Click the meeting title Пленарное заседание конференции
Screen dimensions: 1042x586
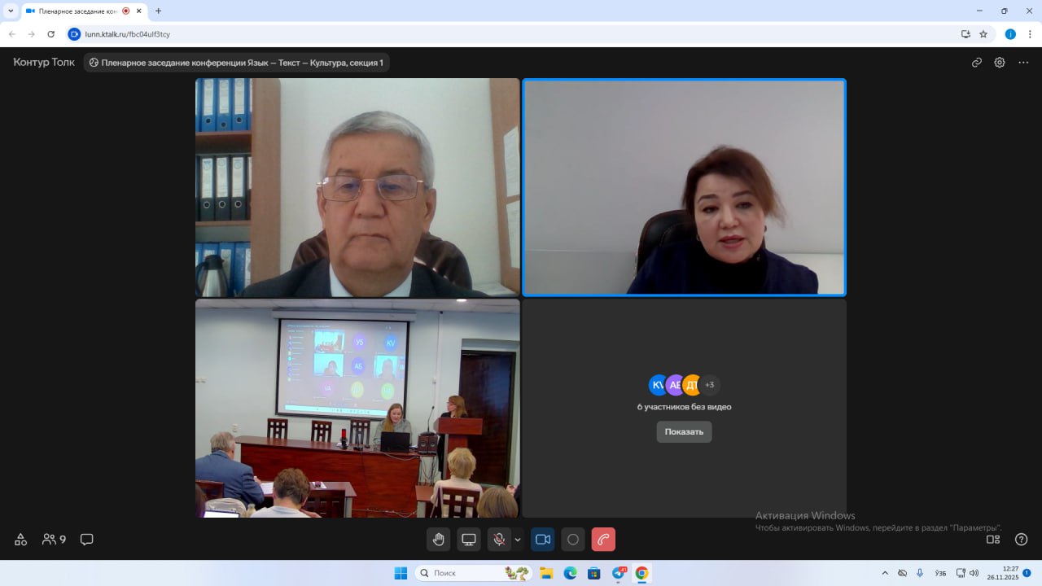[x=237, y=63]
